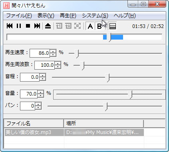The width and height of the screenshot is (169, 152).
Task: Click the パン value field
Action: click(28, 106)
